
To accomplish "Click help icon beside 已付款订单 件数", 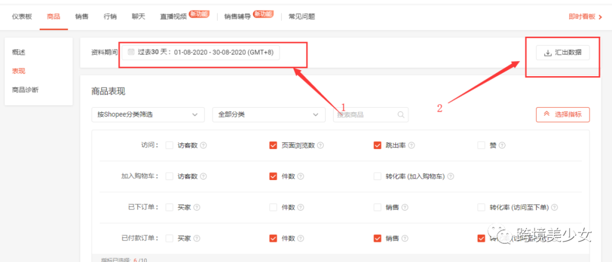I will [300, 238].
